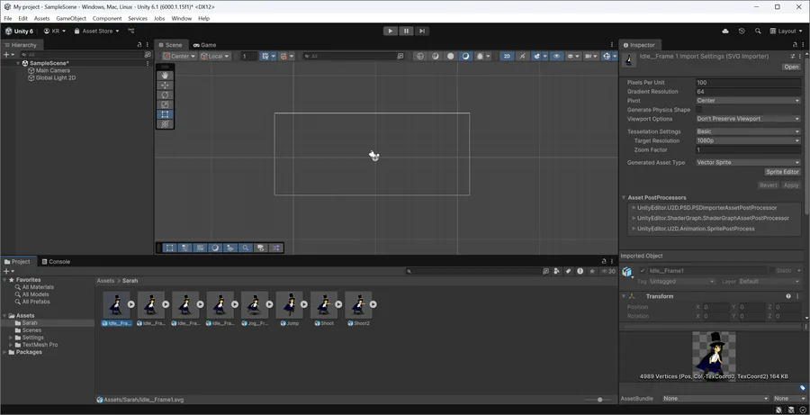Image resolution: width=810 pixels, height=415 pixels.
Task: Click the Open button in Inspector
Action: coord(791,67)
